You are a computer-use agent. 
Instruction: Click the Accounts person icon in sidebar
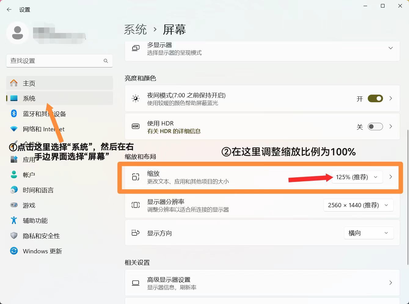[x=14, y=175]
